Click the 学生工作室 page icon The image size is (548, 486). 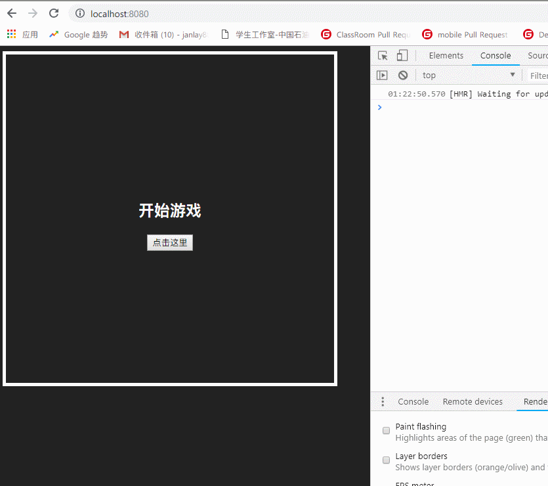[225, 34]
